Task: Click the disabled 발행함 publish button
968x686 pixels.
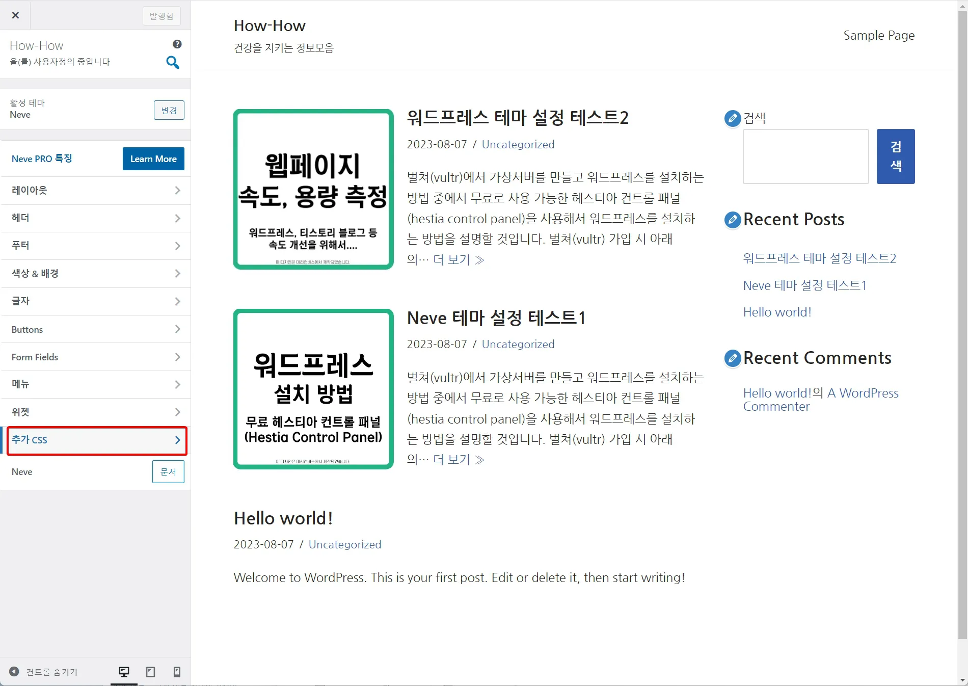Action: (x=162, y=16)
